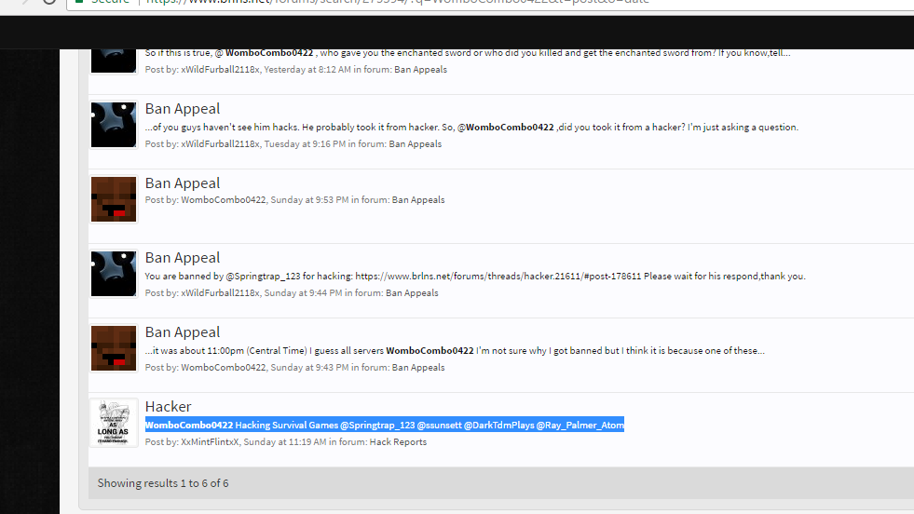This screenshot has height=514, width=914.
Task: Click the partially visible avatar on the top result
Action: point(114,61)
